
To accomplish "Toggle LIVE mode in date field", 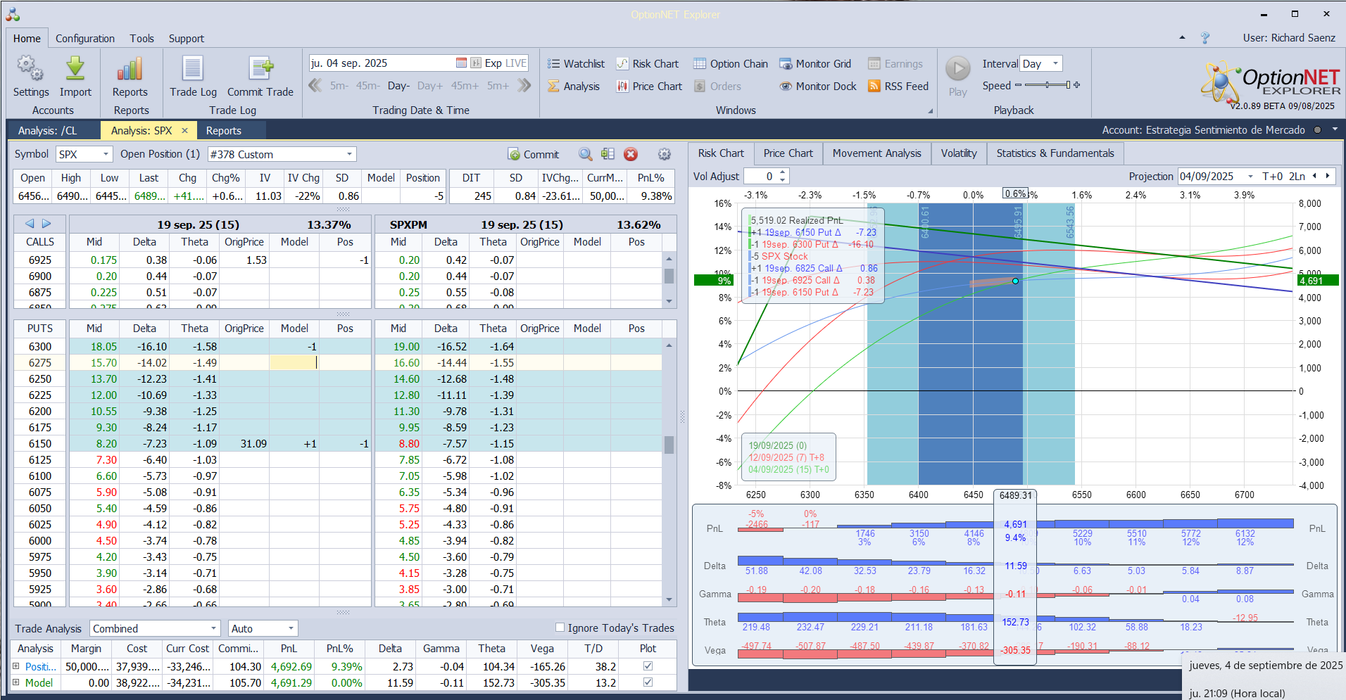I will coord(516,63).
